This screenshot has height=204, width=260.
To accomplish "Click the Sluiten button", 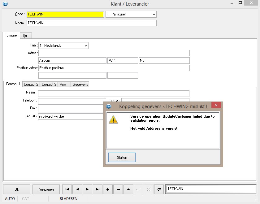I will pos(122,157).
